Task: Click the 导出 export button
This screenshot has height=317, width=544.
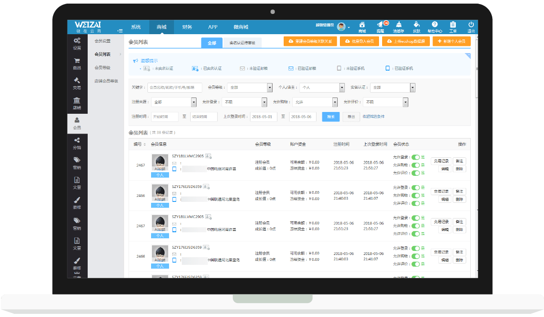Action: tap(352, 116)
